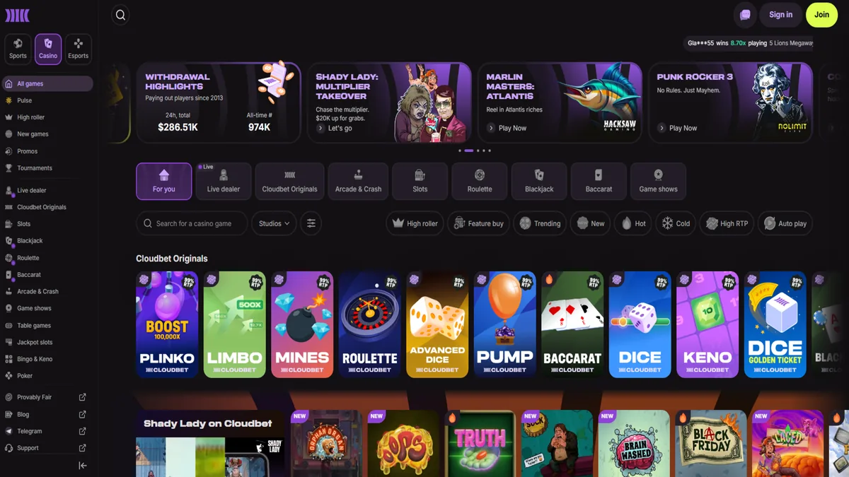Select the last carousel pagination dot
The width and height of the screenshot is (849, 477).
point(490,151)
